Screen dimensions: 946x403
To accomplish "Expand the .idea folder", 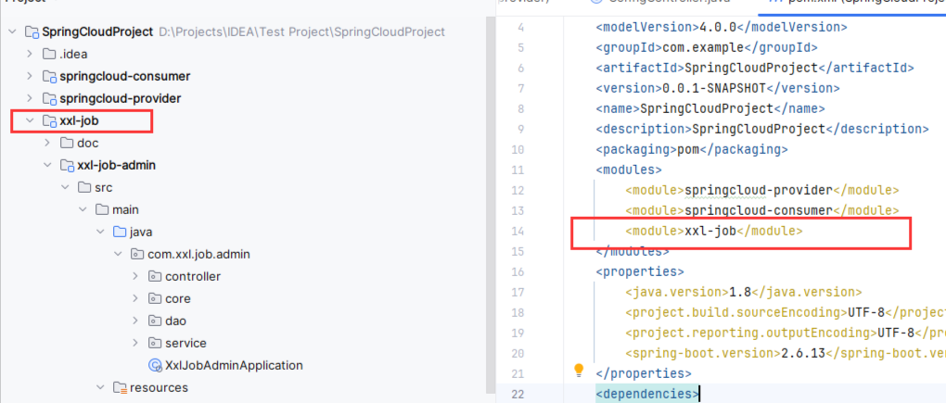I will [30, 54].
